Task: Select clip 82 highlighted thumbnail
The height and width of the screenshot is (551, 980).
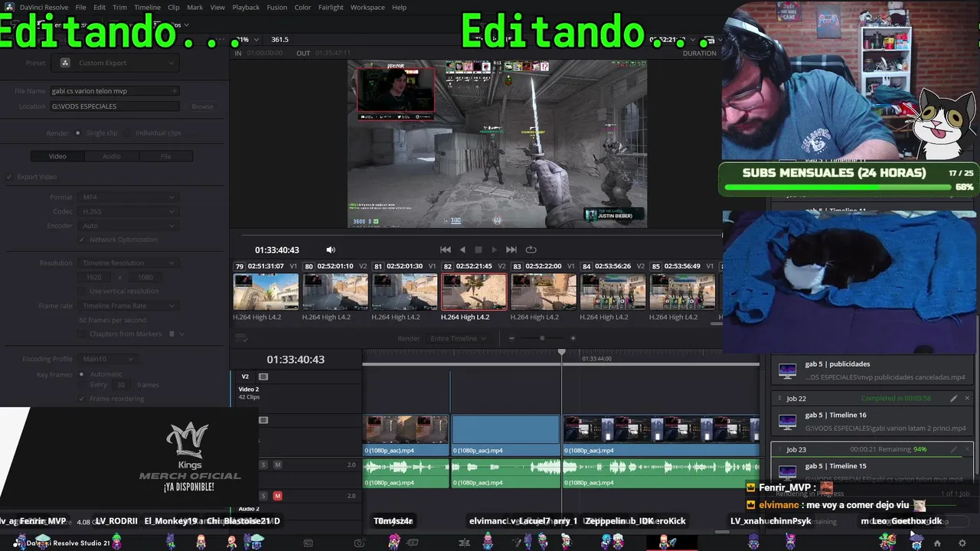Action: 474,292
